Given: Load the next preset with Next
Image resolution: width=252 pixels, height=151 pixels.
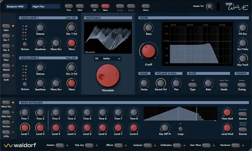Looking at the screenshot, I should pyautogui.click(x=80, y=6).
